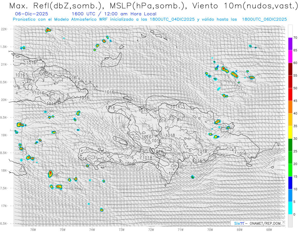Click the colorbar value "70"
Image resolution: width=302 pixels, height=233 pixels.
295,38
